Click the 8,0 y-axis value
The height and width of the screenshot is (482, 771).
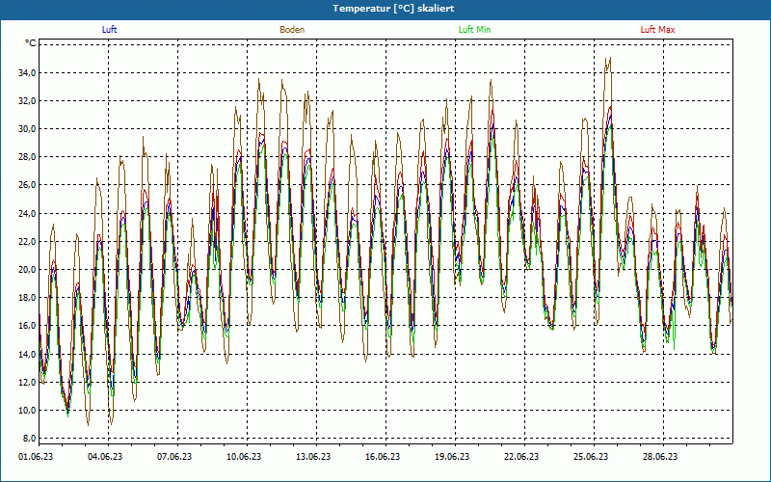(x=29, y=439)
